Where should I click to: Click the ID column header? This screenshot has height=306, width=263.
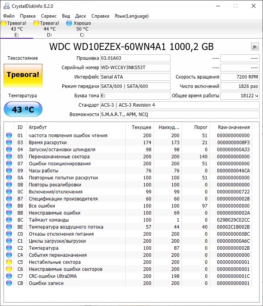pos(20,127)
